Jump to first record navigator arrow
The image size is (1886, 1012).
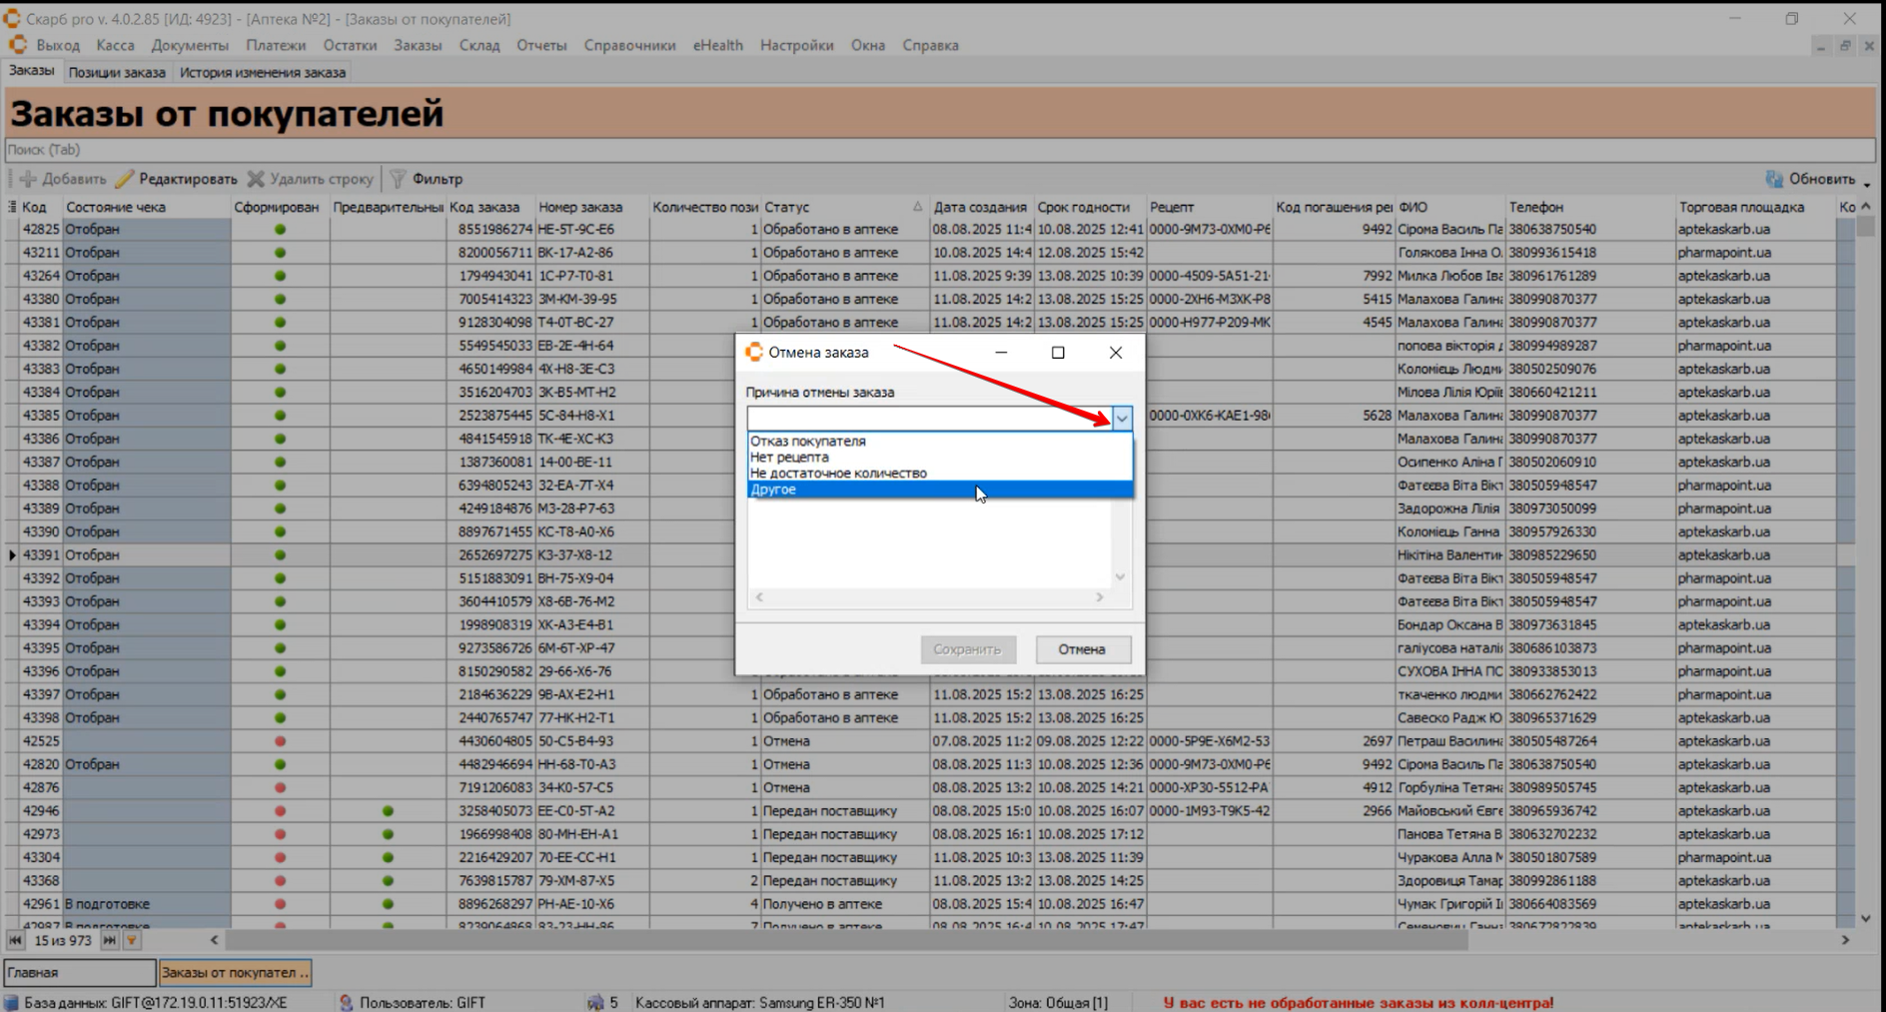[x=15, y=940]
